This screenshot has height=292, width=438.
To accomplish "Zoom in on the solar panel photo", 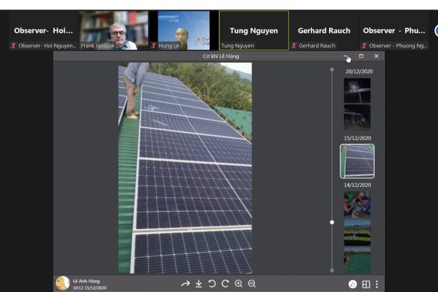I will [x=239, y=283].
